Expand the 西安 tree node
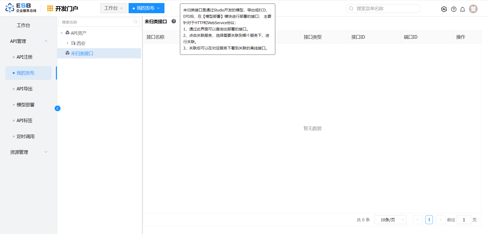 [68, 43]
